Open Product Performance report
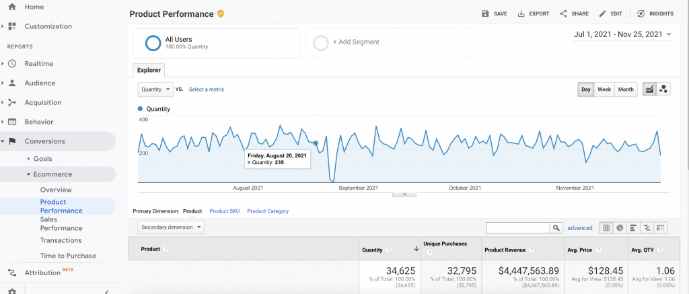The width and height of the screenshot is (689, 294). click(61, 206)
